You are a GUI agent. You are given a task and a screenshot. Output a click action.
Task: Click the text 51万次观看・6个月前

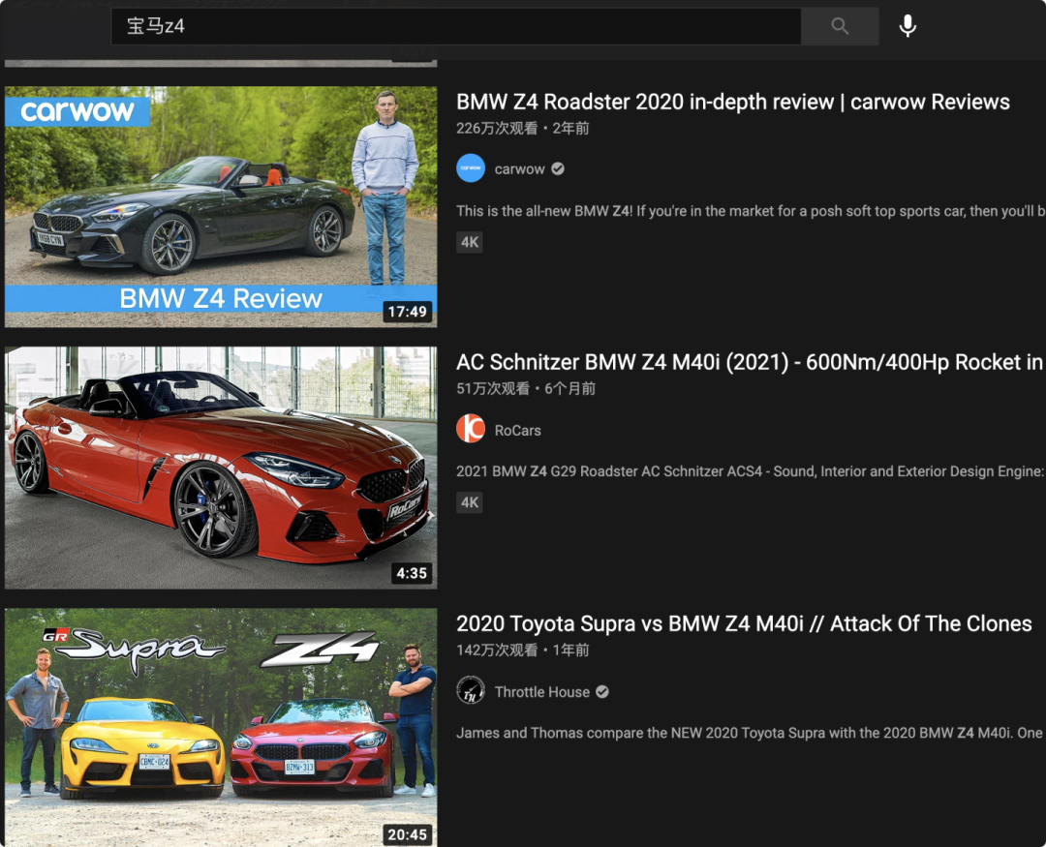click(526, 389)
